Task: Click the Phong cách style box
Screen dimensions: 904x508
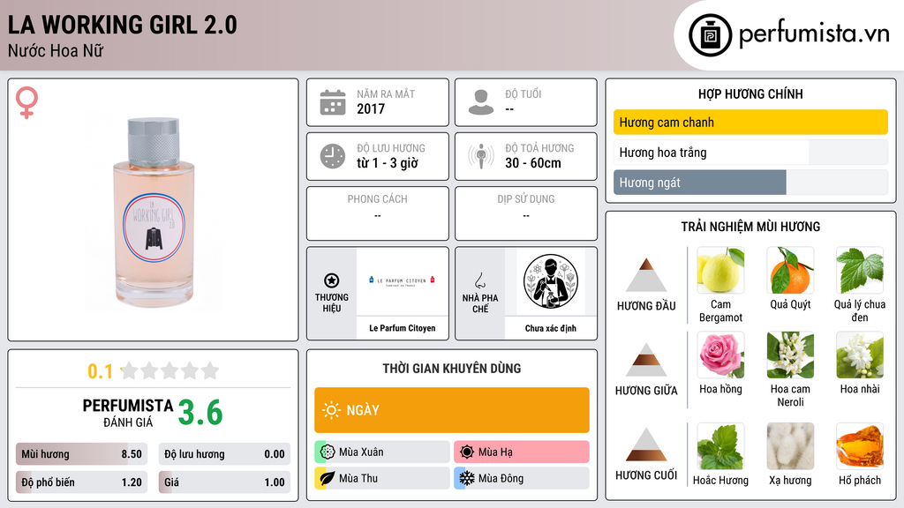Action: [378, 213]
